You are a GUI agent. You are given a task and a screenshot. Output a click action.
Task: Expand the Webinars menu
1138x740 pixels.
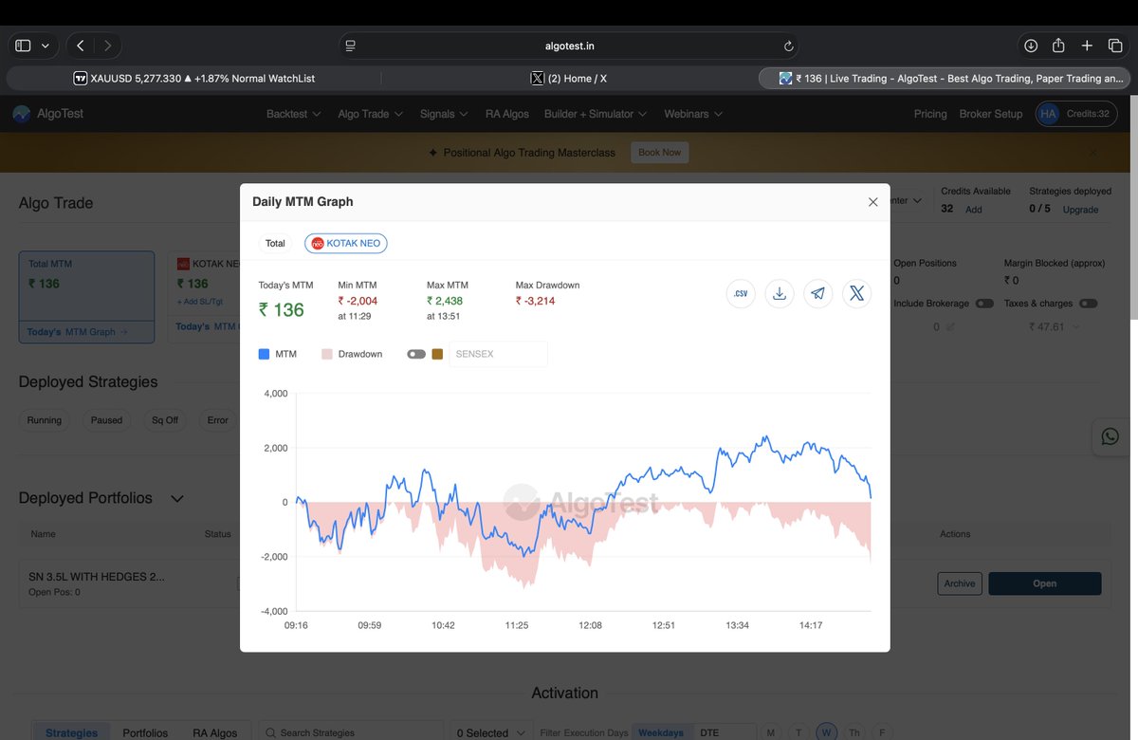[x=693, y=114]
